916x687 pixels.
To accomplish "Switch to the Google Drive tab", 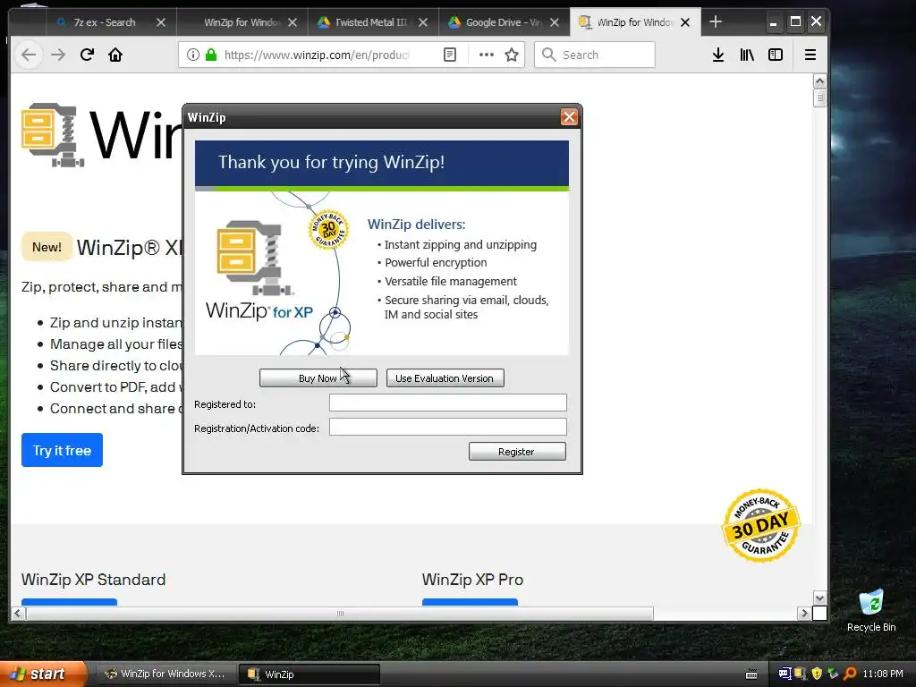I will point(503,22).
